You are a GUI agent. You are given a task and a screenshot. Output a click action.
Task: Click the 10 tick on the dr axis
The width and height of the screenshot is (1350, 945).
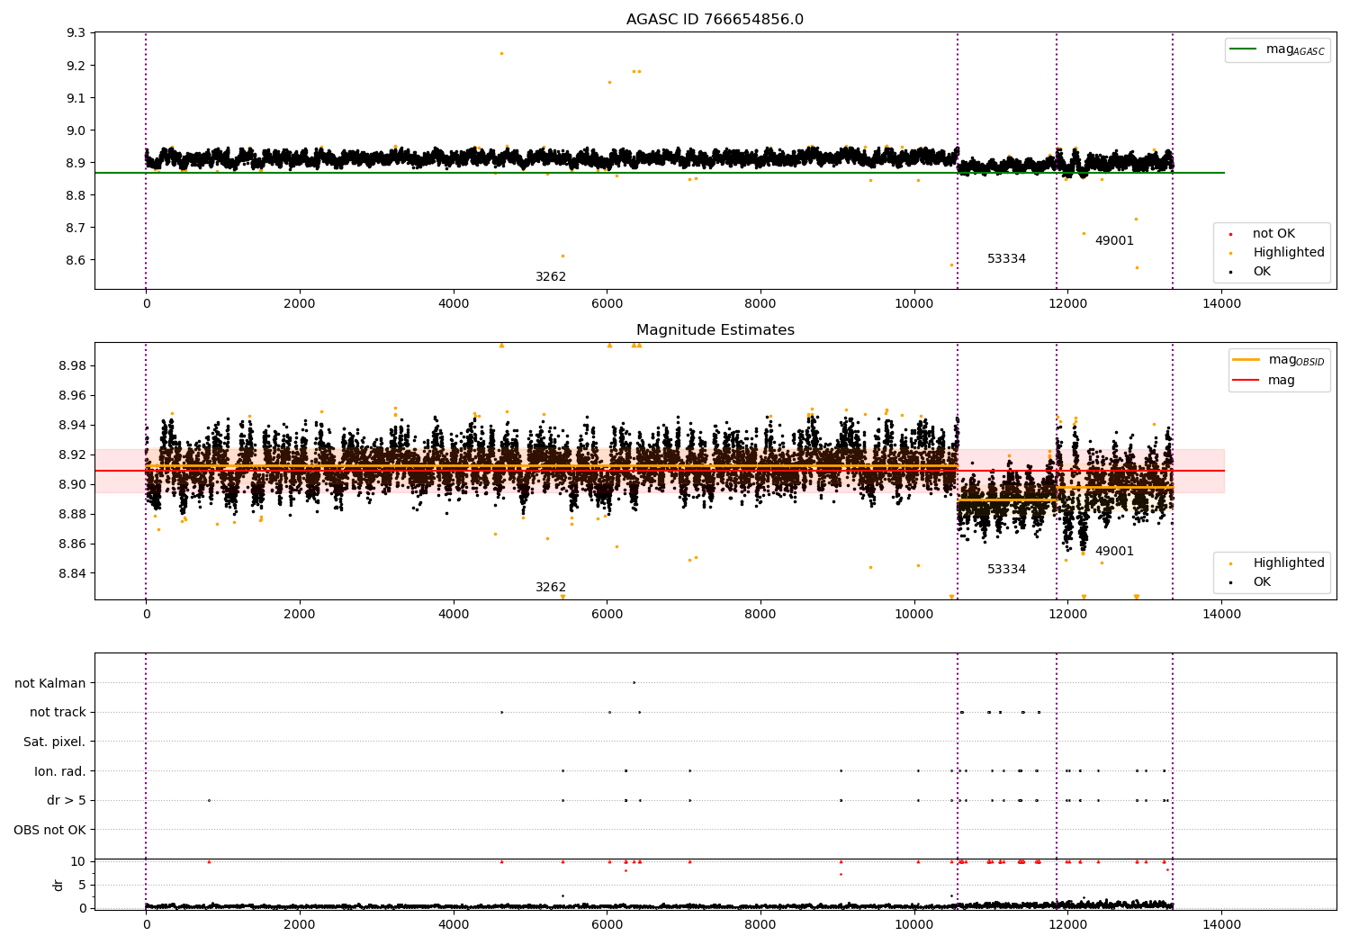78,861
